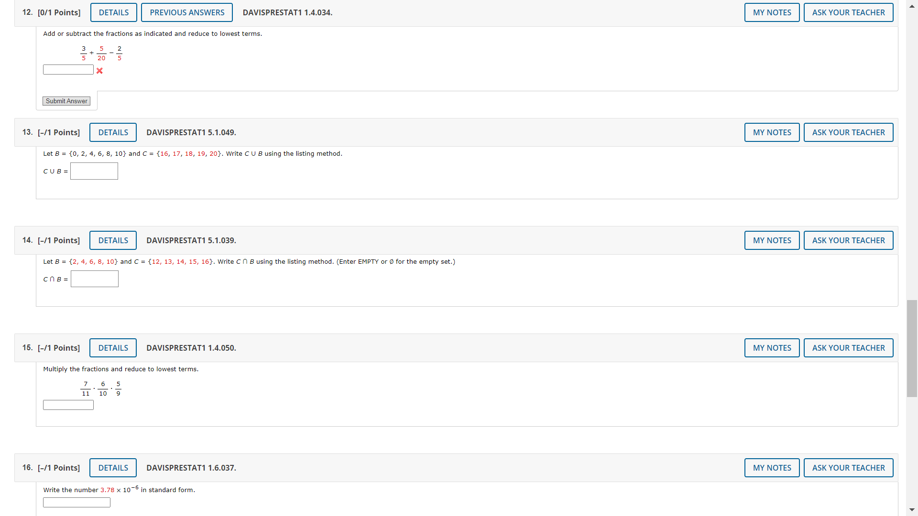The width and height of the screenshot is (918, 516).
Task: Expand DETAILS for question 13
Action: click(113, 132)
